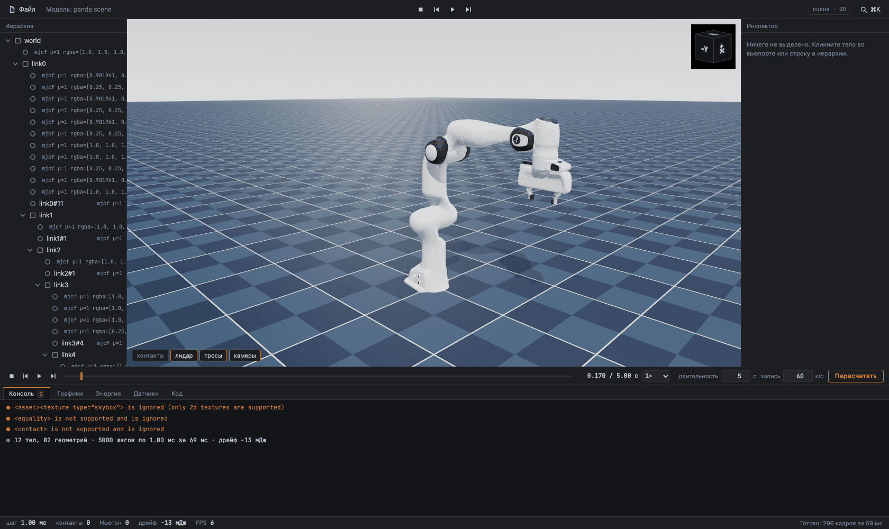
Task: Collapse the world tree node
Action: click(8, 41)
